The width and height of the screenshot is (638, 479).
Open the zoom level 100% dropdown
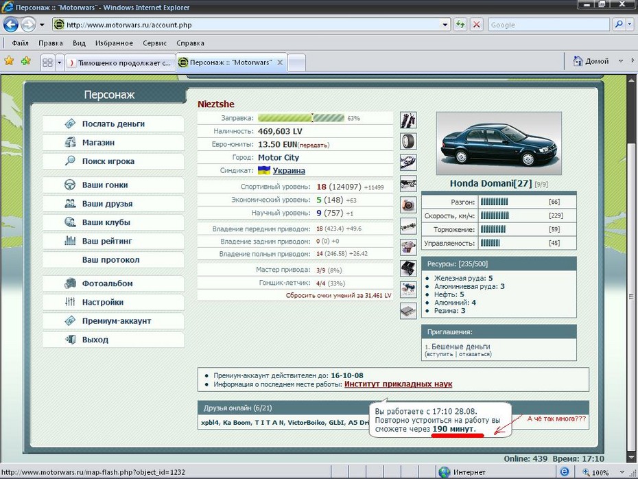tap(622, 472)
